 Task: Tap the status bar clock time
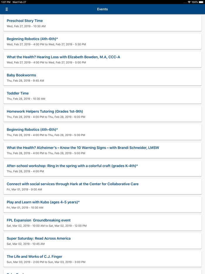[6, 2]
